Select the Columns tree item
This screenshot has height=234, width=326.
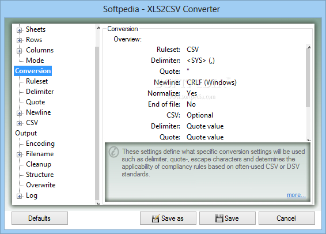click(x=40, y=50)
